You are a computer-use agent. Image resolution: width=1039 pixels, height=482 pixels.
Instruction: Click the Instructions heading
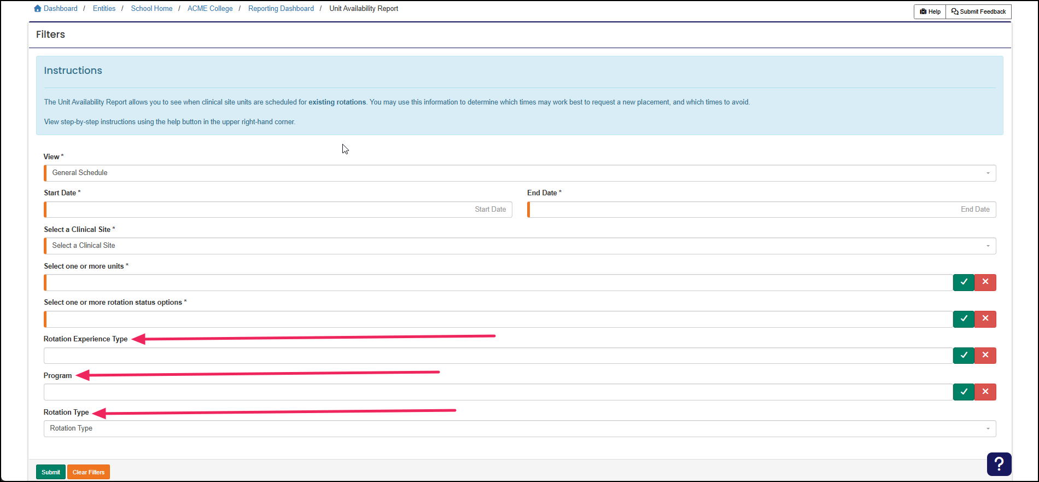73,71
